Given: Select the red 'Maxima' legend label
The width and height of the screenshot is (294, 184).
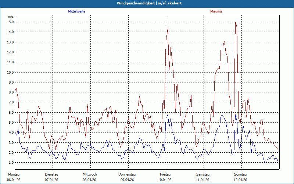Looking at the screenshot, I should click(x=216, y=11).
